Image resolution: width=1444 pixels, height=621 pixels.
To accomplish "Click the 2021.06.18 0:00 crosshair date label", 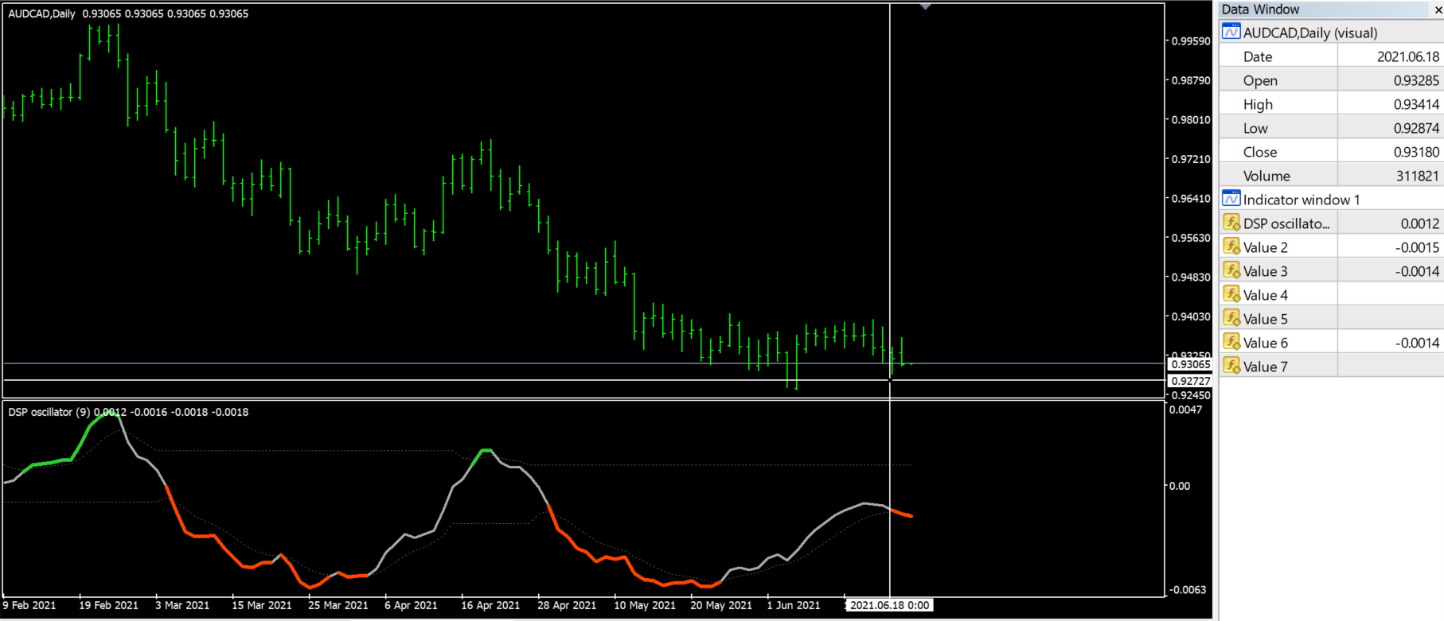I will pos(889,605).
